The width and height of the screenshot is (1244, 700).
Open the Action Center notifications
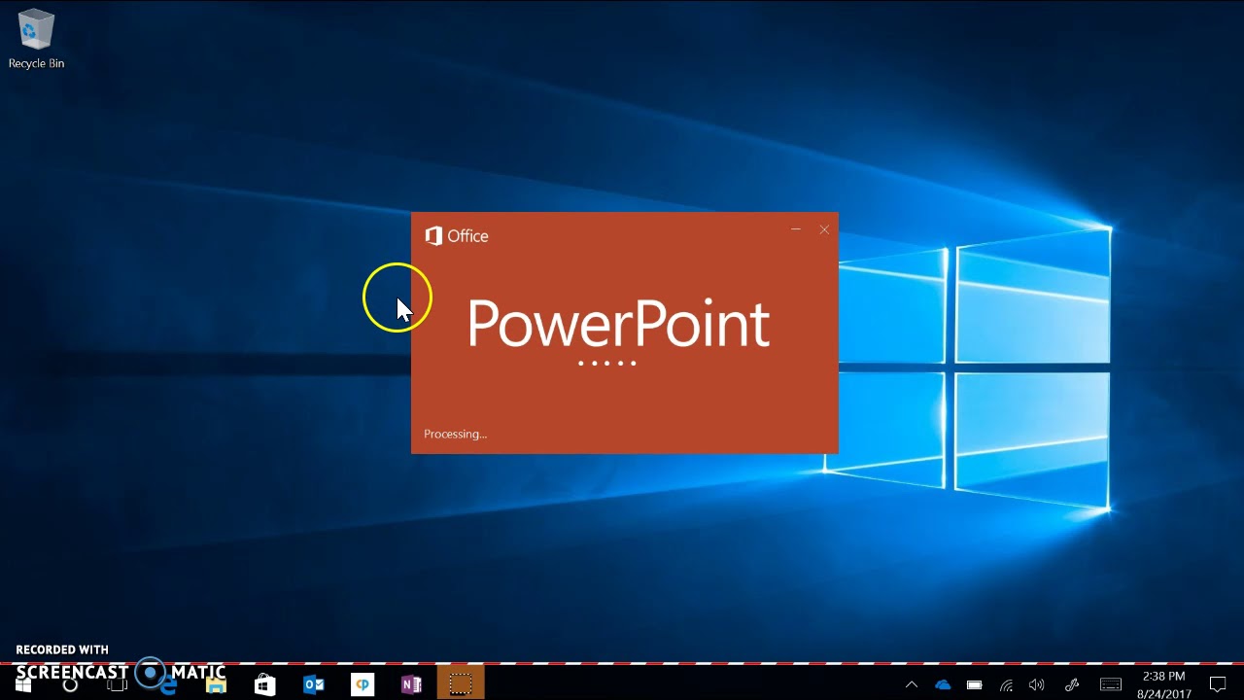(x=1218, y=685)
